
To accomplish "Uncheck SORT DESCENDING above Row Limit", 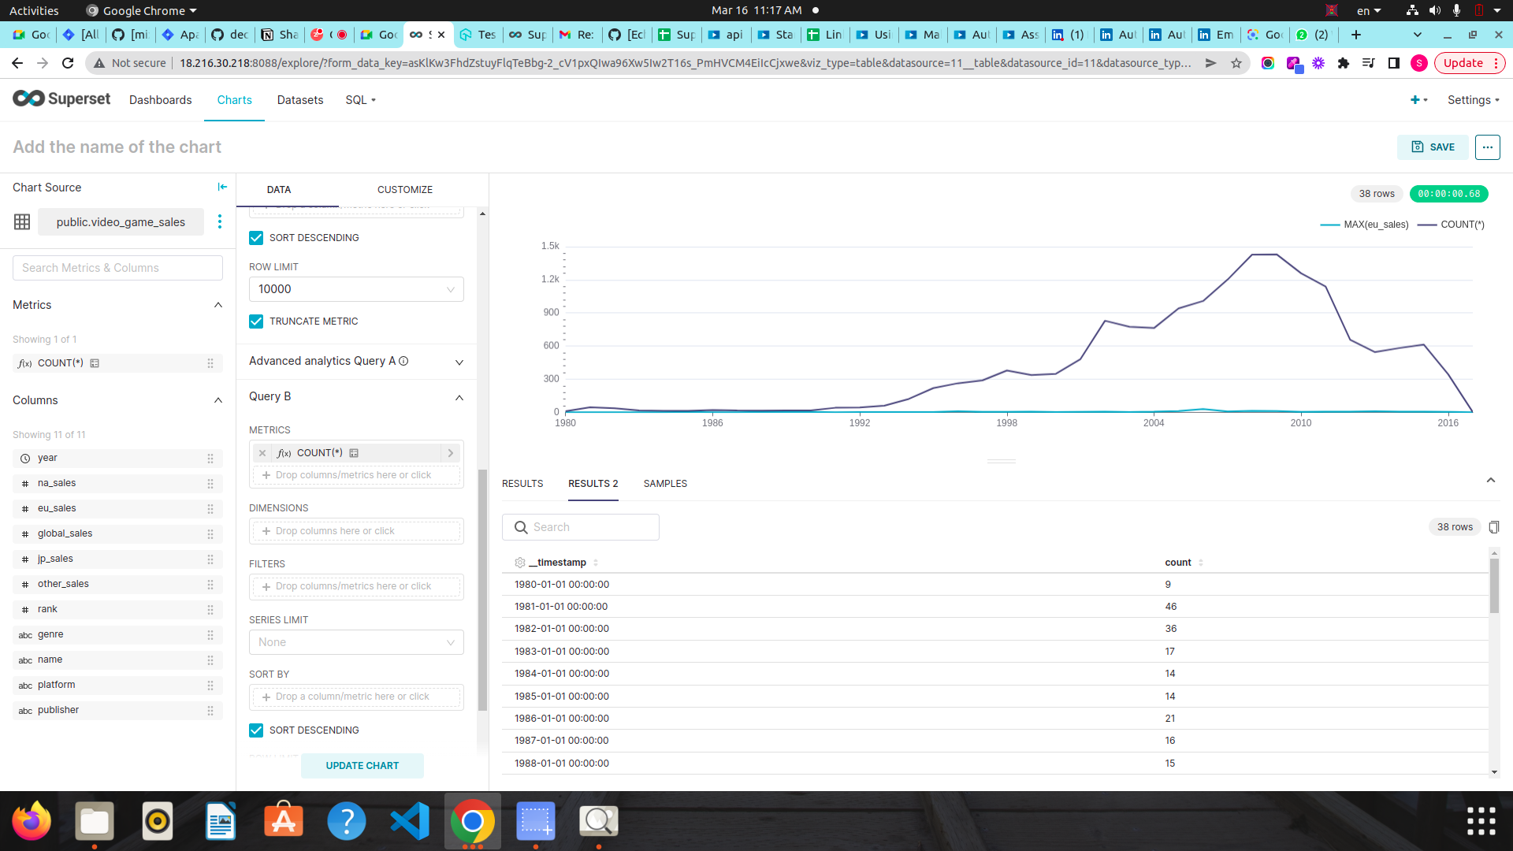I will pyautogui.click(x=255, y=237).
